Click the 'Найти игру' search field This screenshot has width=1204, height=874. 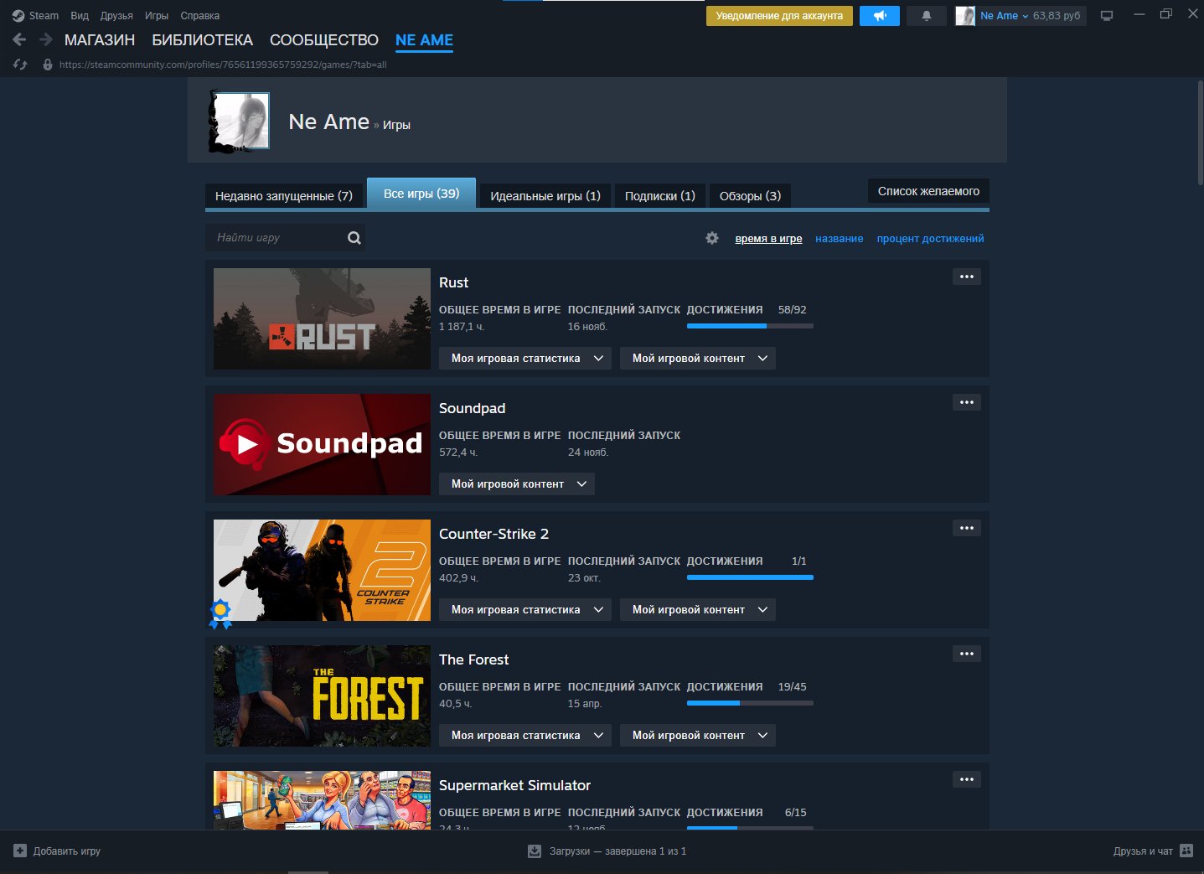point(276,238)
